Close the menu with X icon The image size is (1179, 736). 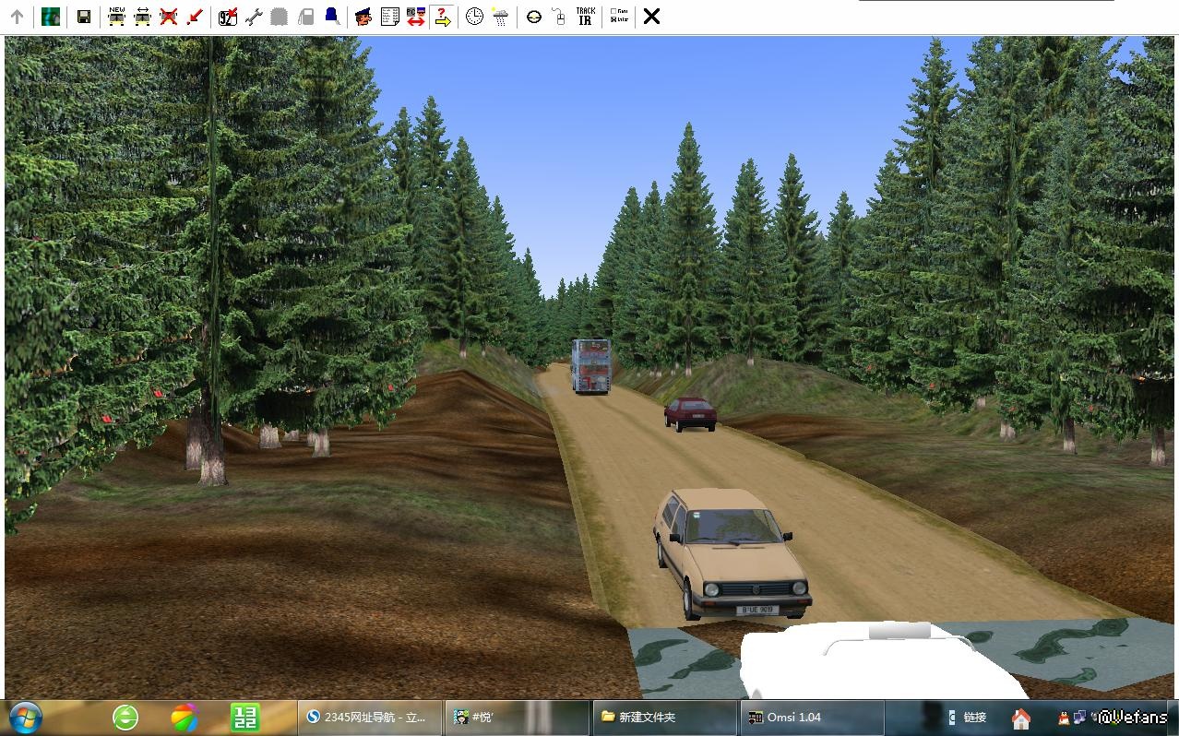[x=651, y=17]
